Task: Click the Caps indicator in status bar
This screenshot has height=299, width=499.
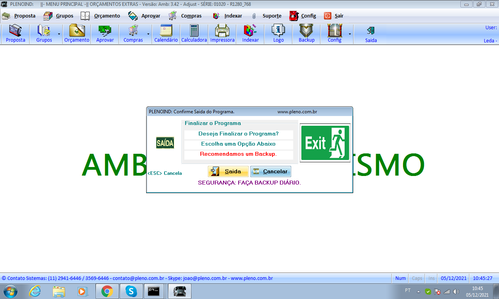Action: coord(417,278)
